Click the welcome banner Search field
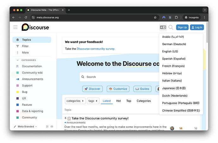This screenshot has height=143, width=218. click(x=119, y=77)
